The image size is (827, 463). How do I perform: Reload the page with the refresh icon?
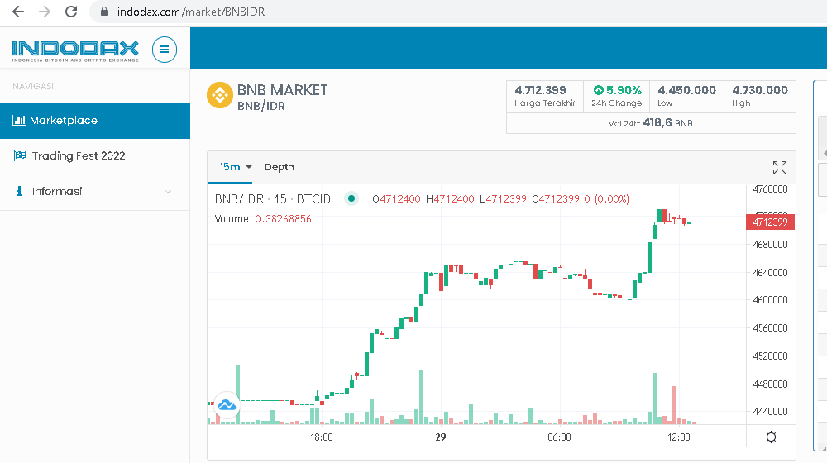[71, 12]
